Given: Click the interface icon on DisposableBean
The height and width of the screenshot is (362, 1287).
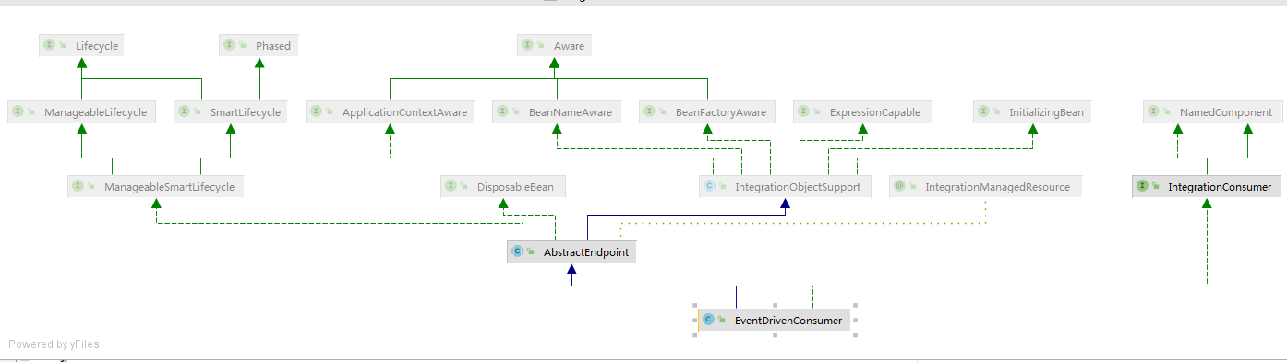Looking at the screenshot, I should pos(451,187).
